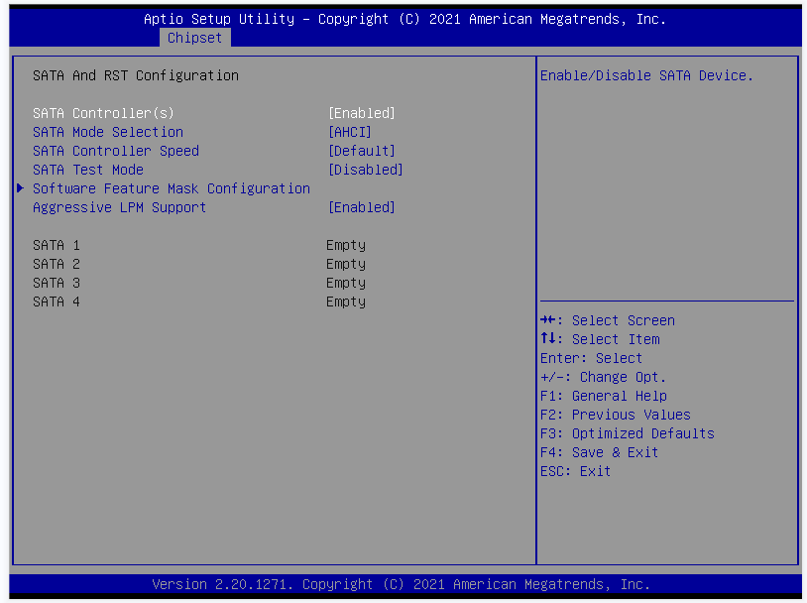Image resolution: width=807 pixels, height=603 pixels.
Task: Select the Chipset tab
Action: (195, 38)
